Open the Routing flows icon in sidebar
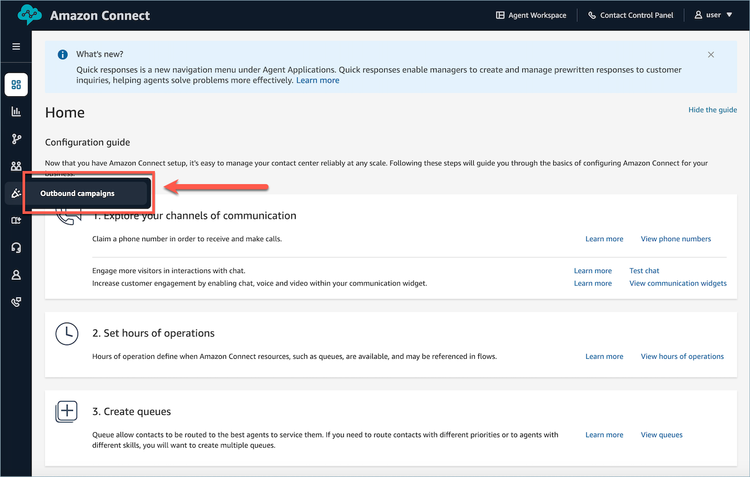Screen dimensions: 750x477 (x=16, y=139)
